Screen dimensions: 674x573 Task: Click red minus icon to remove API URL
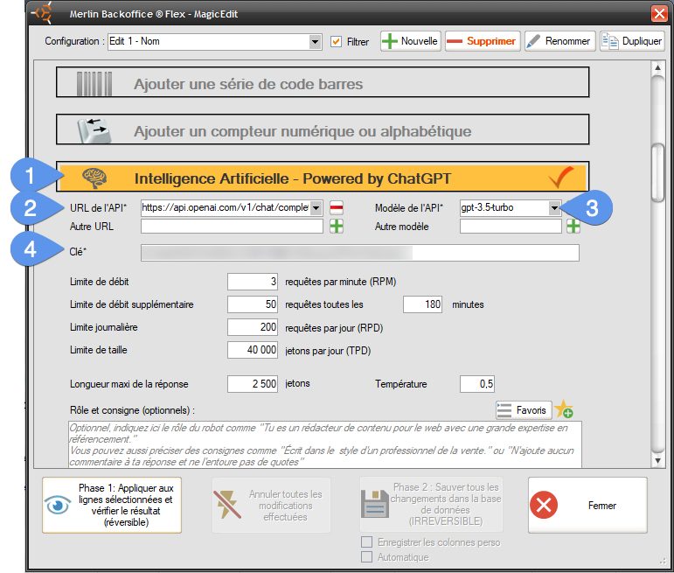pyautogui.click(x=337, y=208)
